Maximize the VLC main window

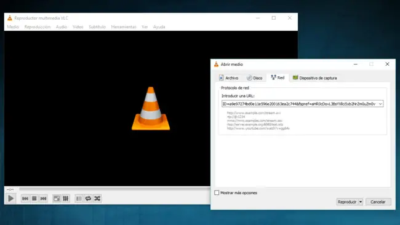pos(274,18)
